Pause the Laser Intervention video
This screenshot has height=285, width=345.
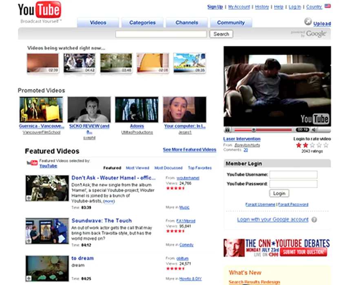(x=228, y=130)
